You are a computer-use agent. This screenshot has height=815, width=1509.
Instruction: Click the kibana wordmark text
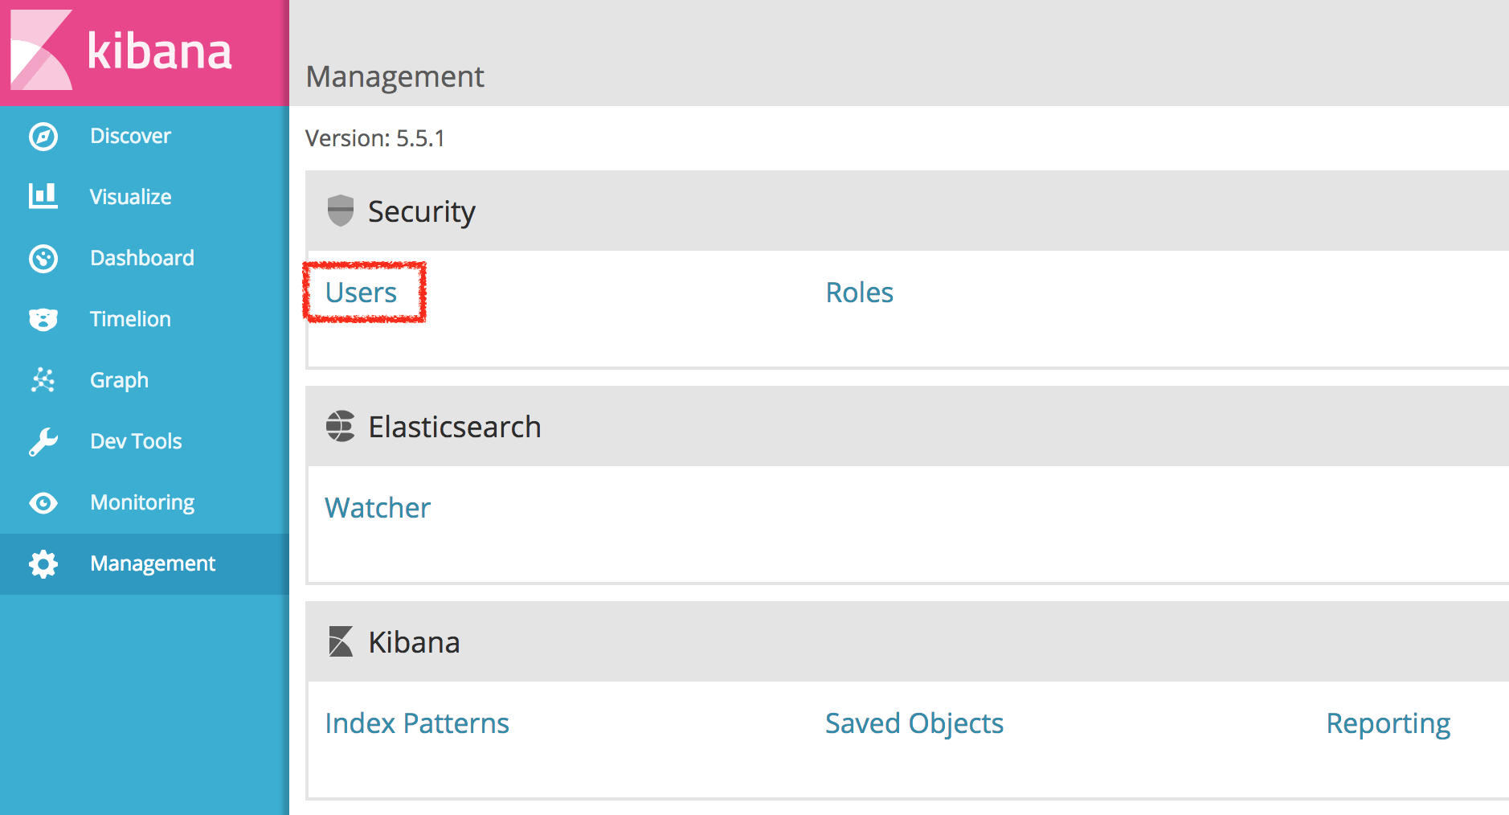159,51
